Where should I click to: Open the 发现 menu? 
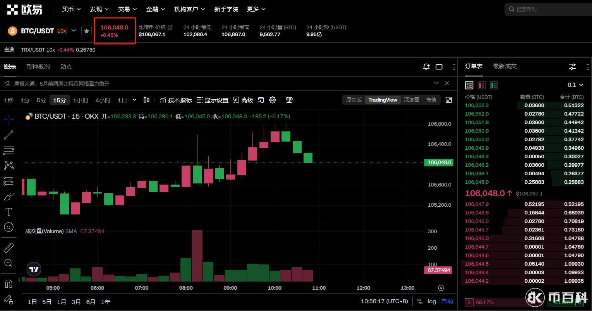(x=100, y=9)
